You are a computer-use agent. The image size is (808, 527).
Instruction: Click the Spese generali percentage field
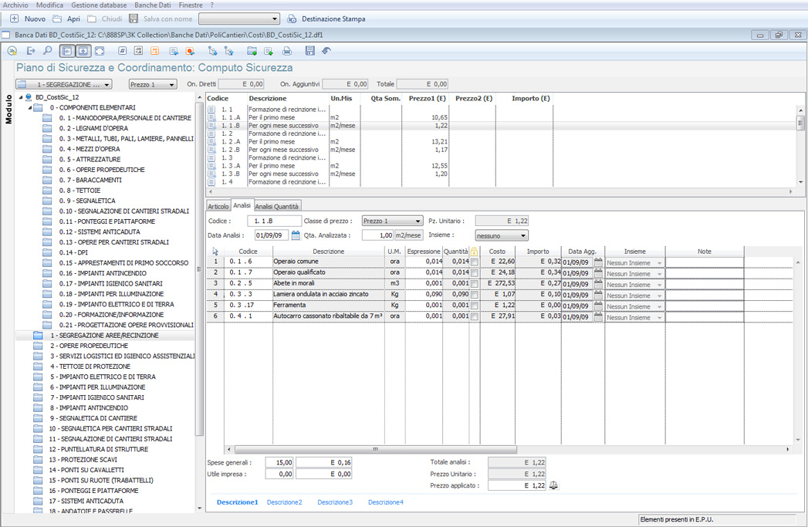click(279, 462)
